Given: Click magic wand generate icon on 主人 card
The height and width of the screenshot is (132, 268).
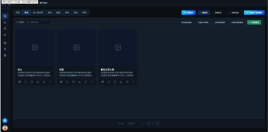Looking at the screenshot, I should (19, 82).
